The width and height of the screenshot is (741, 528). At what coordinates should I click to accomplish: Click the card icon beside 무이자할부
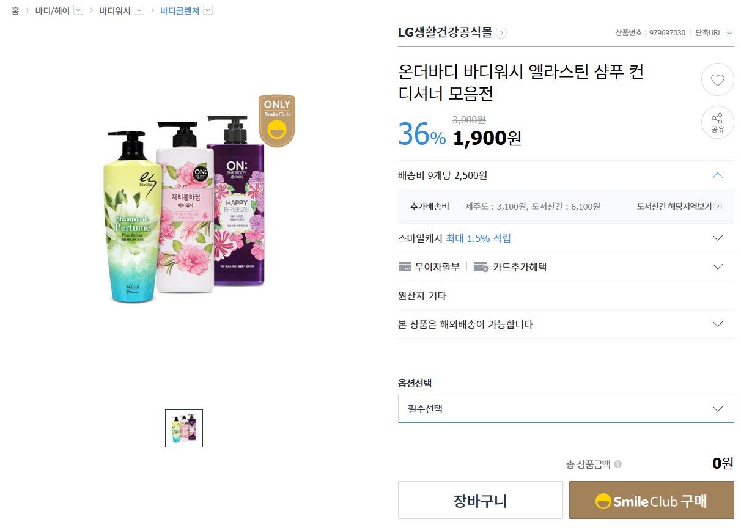(x=405, y=267)
